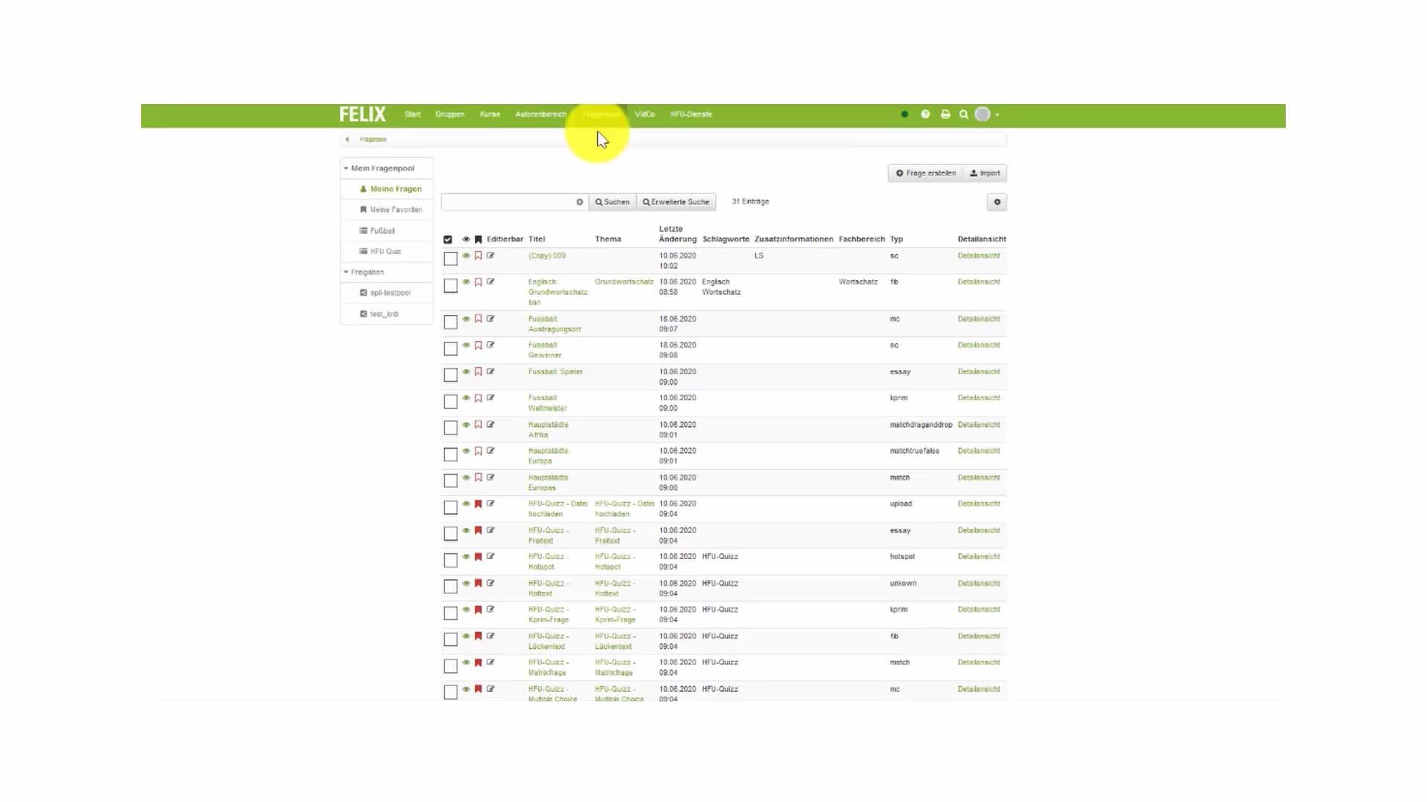Select Meine Favoriten in sidebar

(390, 210)
